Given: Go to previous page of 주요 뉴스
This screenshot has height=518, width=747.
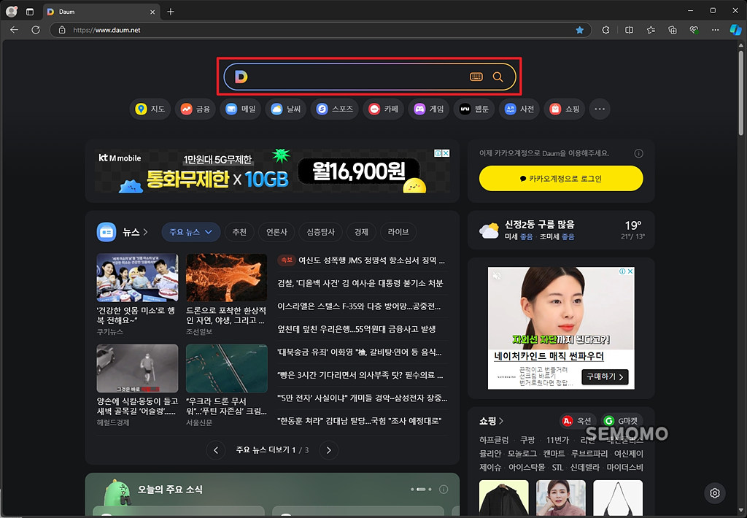Looking at the screenshot, I should click(x=216, y=450).
